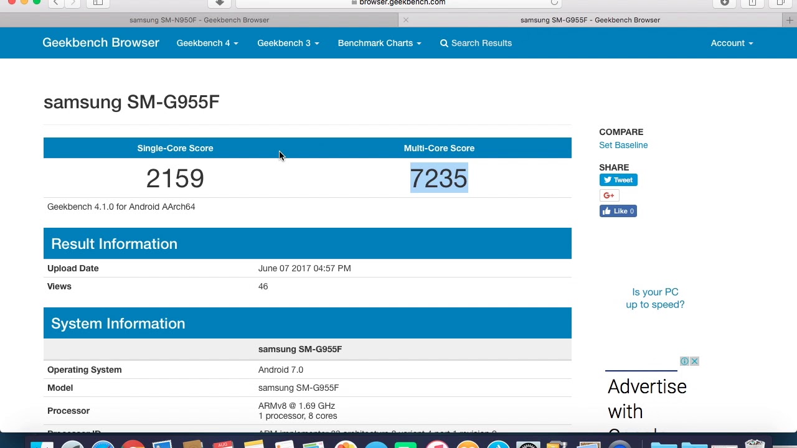Like the result on Facebook
The height and width of the screenshot is (448, 797).
coord(618,211)
